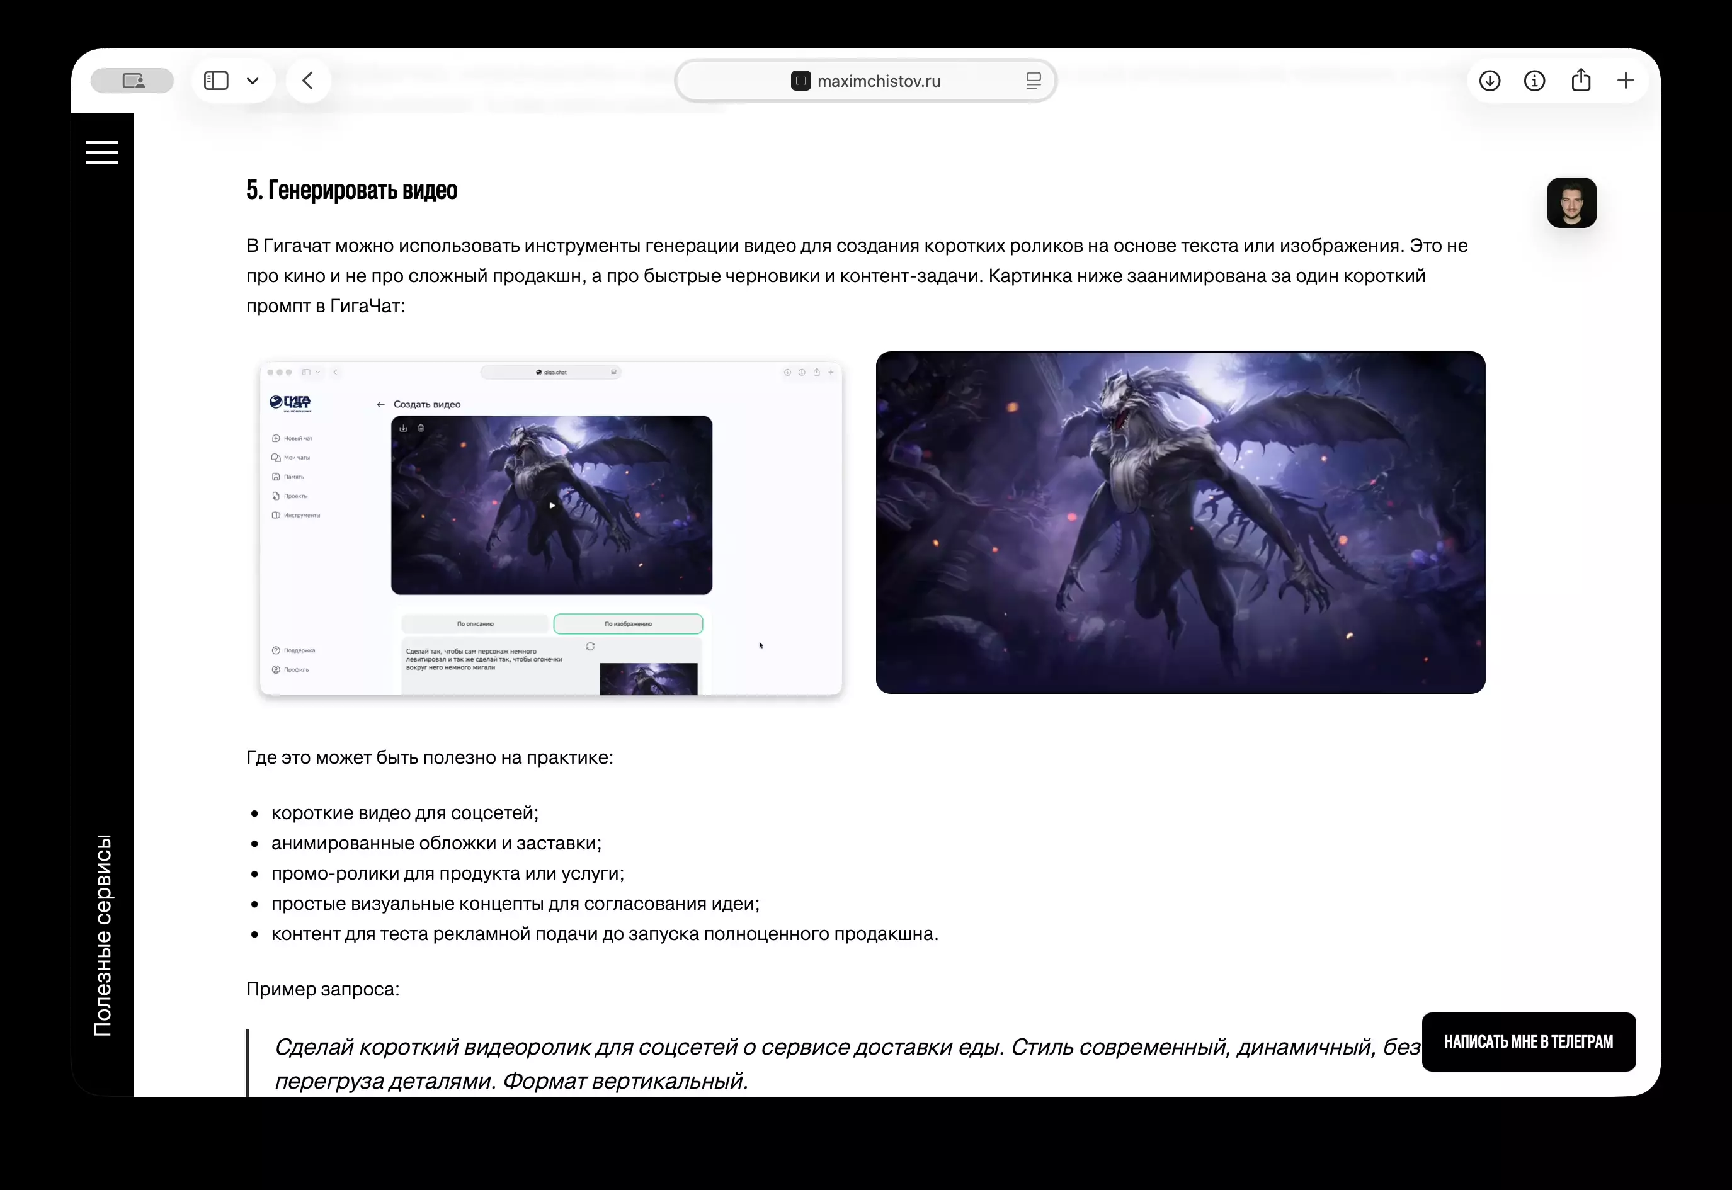
Task: Click the vertical 'Полезные сервисы' label
Action: tap(103, 935)
